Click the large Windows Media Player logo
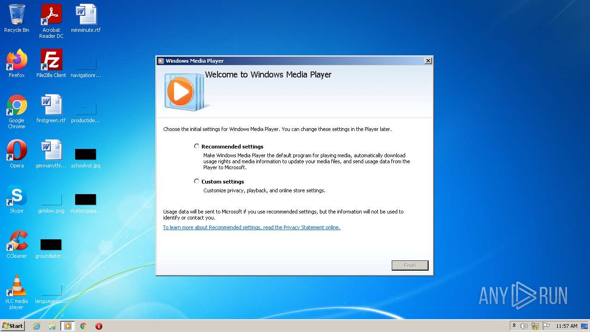 pyautogui.click(x=186, y=91)
